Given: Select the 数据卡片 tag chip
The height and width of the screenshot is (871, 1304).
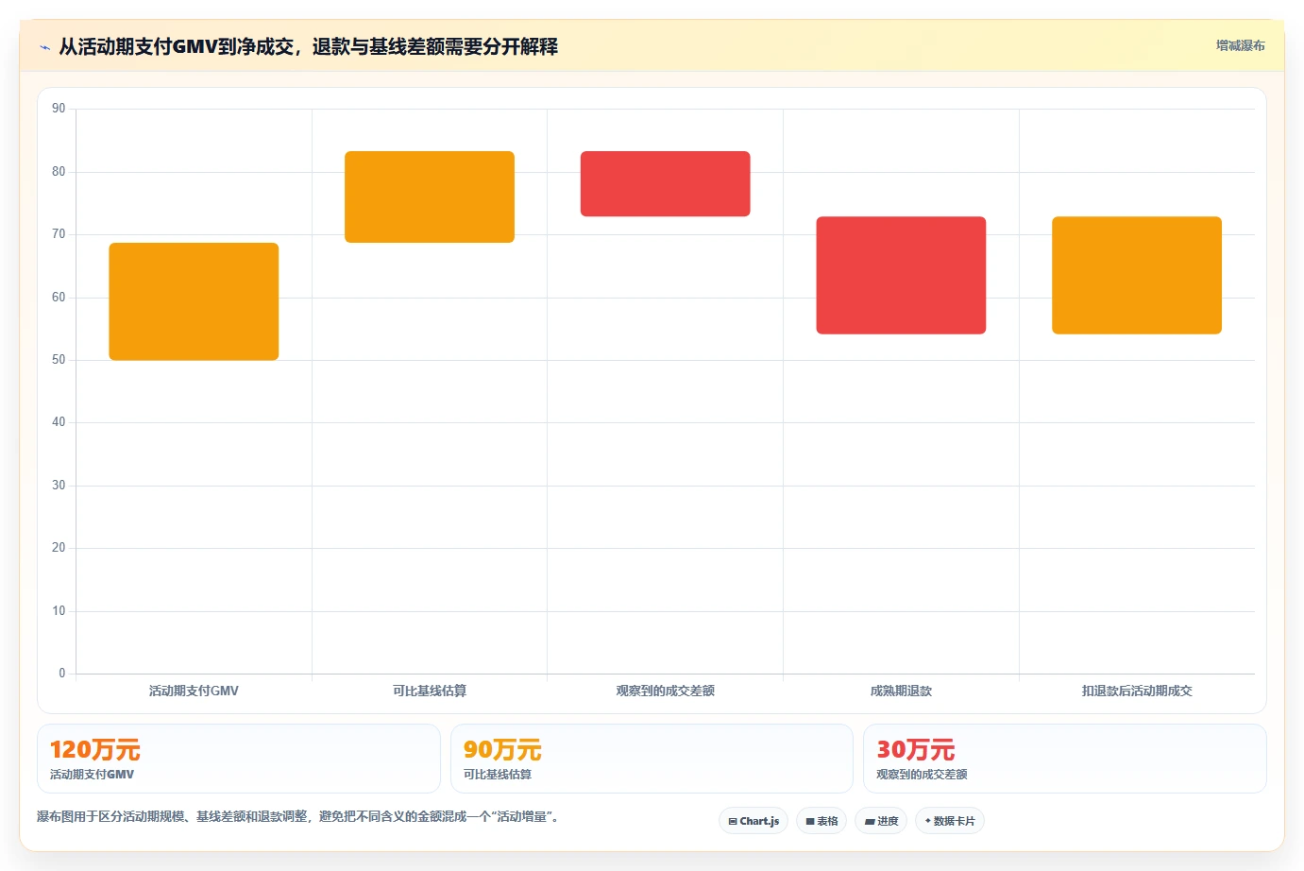Looking at the screenshot, I should (x=950, y=821).
